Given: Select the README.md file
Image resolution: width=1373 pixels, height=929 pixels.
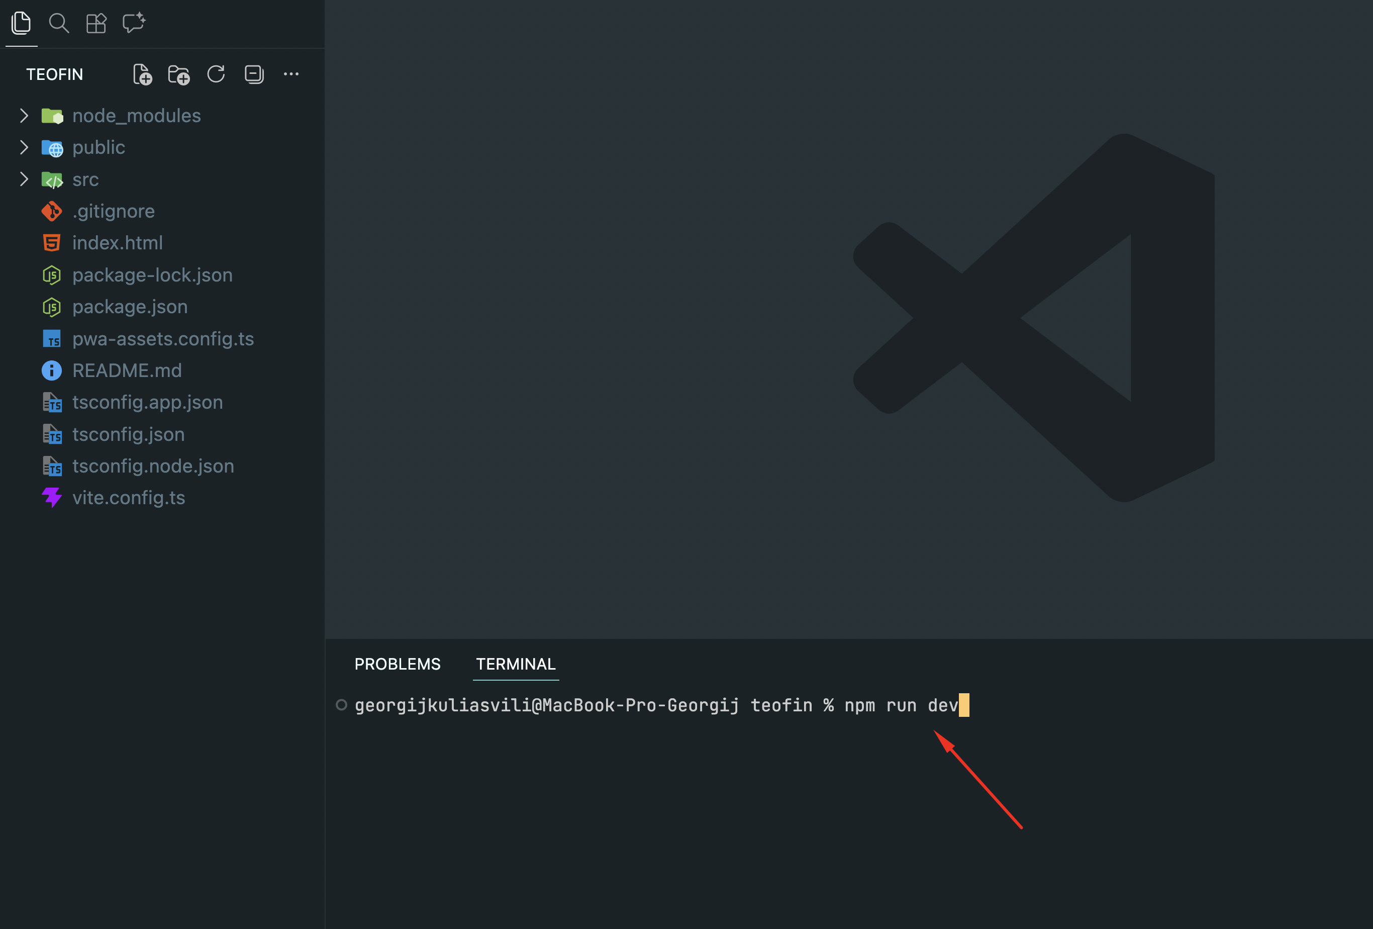Looking at the screenshot, I should [127, 370].
